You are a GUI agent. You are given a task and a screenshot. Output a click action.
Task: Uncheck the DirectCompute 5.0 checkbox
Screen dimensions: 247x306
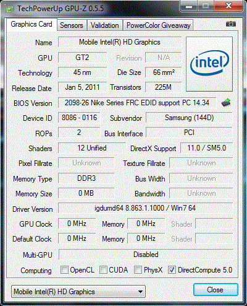click(x=172, y=269)
